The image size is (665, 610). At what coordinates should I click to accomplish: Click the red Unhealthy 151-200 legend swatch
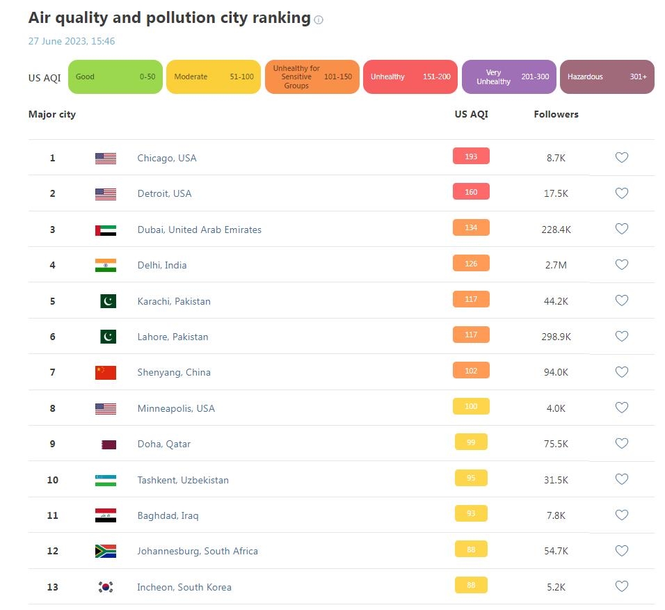(410, 77)
